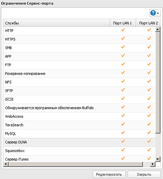Click the HTTP checkmark under Порт LAN 1
Image resolution: width=163 pixels, height=179 pixels.
123,30
